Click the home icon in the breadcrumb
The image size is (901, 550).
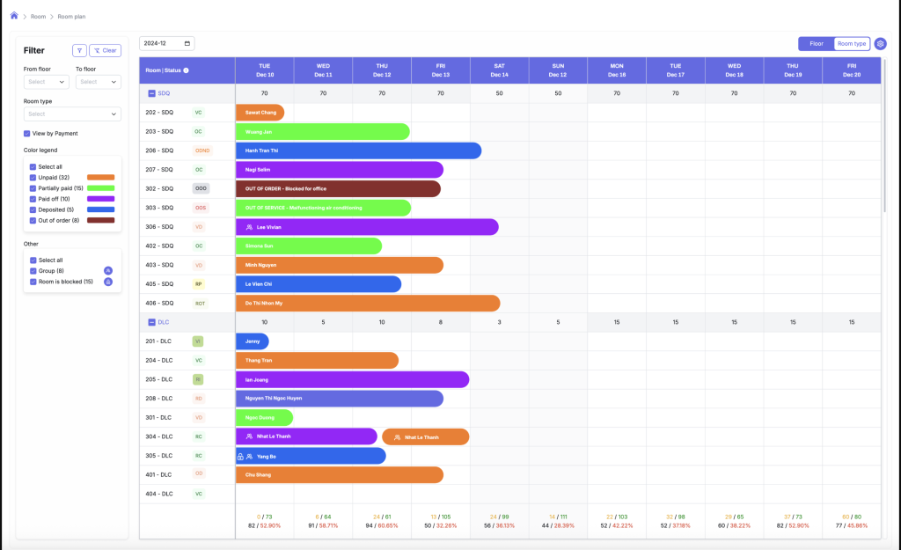pos(14,16)
